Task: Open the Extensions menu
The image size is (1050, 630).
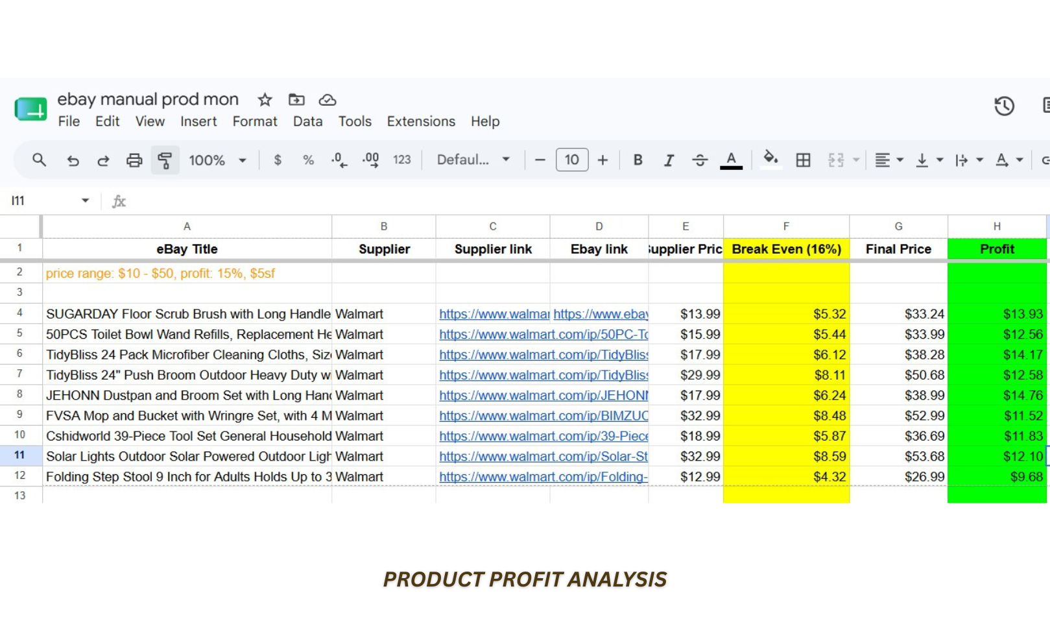Action: click(x=421, y=121)
